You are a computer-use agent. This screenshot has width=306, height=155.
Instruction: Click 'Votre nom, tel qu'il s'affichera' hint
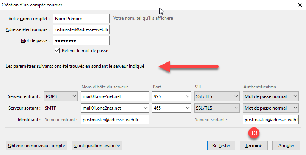click(x=143, y=18)
